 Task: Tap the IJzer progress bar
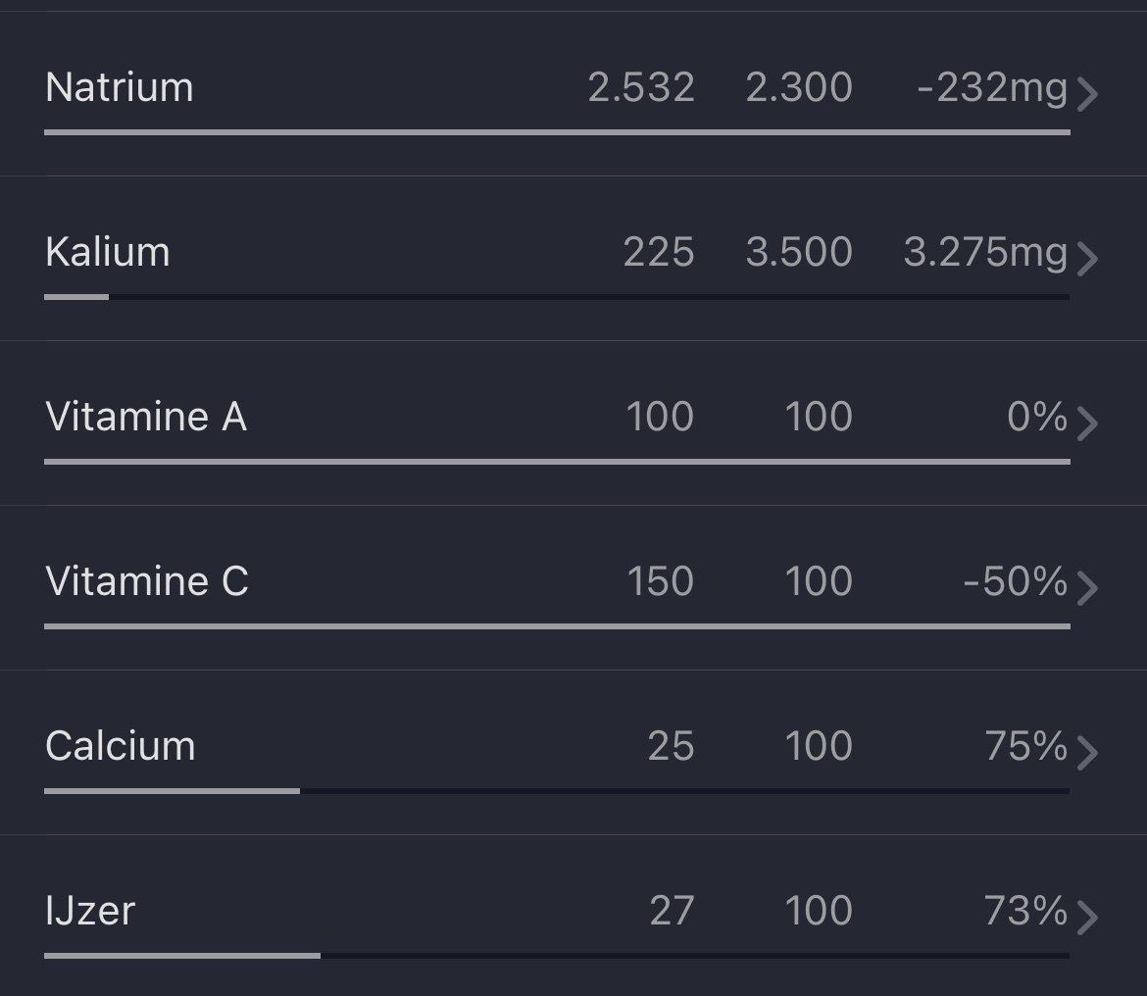(x=557, y=955)
